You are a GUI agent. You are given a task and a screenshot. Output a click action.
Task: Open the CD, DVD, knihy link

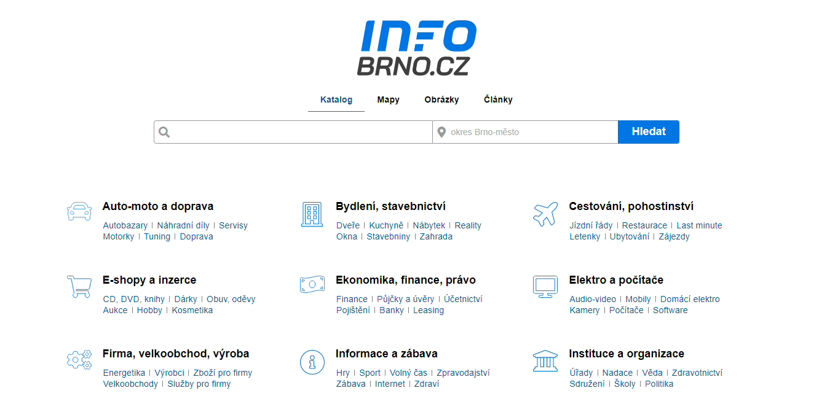[x=134, y=299]
